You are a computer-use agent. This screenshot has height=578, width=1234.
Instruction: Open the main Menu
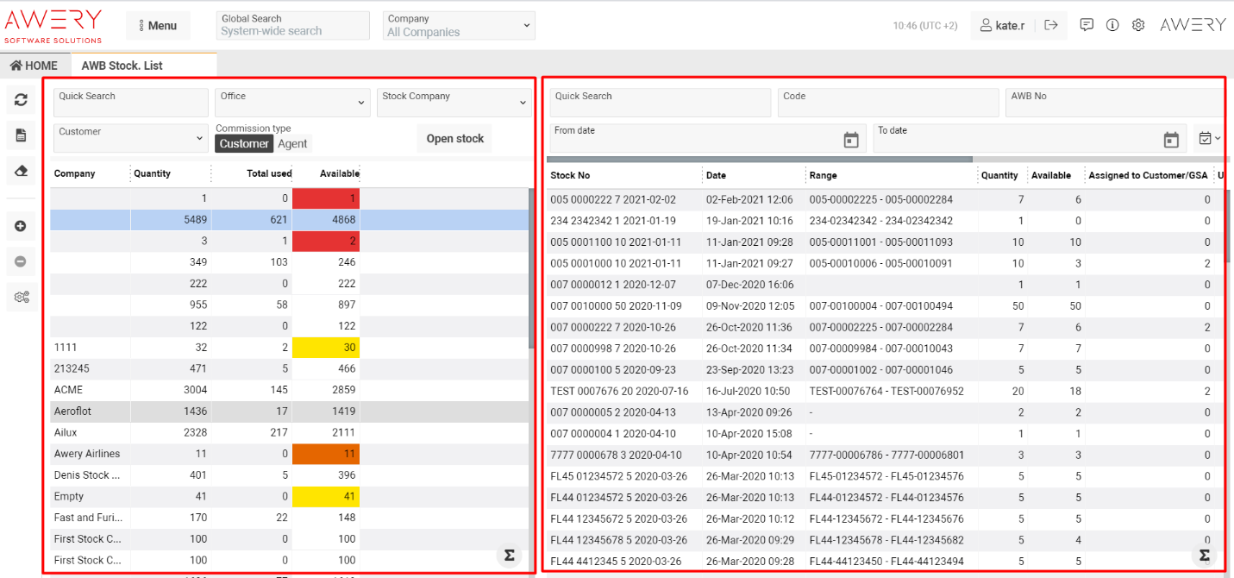pyautogui.click(x=158, y=26)
